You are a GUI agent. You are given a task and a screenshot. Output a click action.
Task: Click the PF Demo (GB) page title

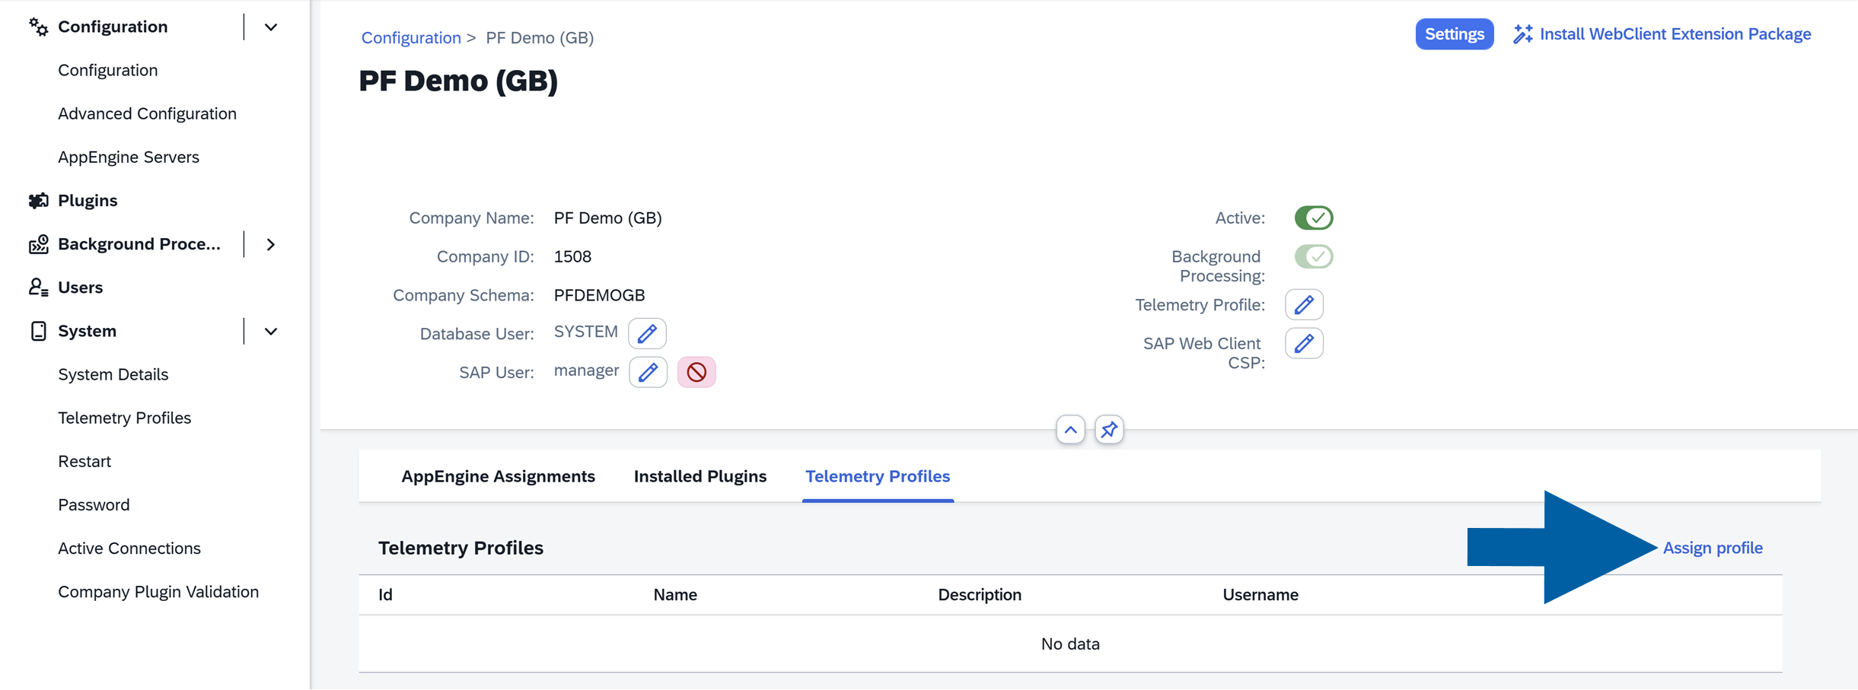click(458, 81)
